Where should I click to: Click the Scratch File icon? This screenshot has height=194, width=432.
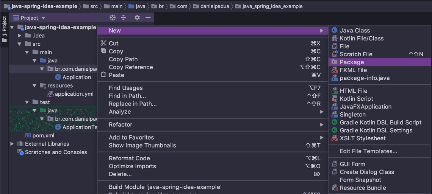[335, 54]
